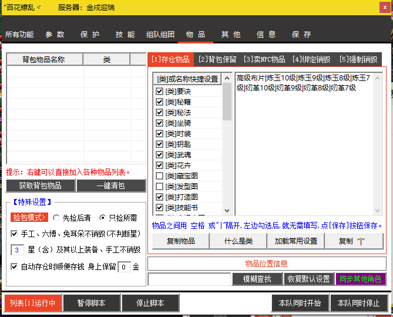Select the 先捡后清 radio option
The height and width of the screenshot is (317, 393).
pyautogui.click(x=56, y=218)
